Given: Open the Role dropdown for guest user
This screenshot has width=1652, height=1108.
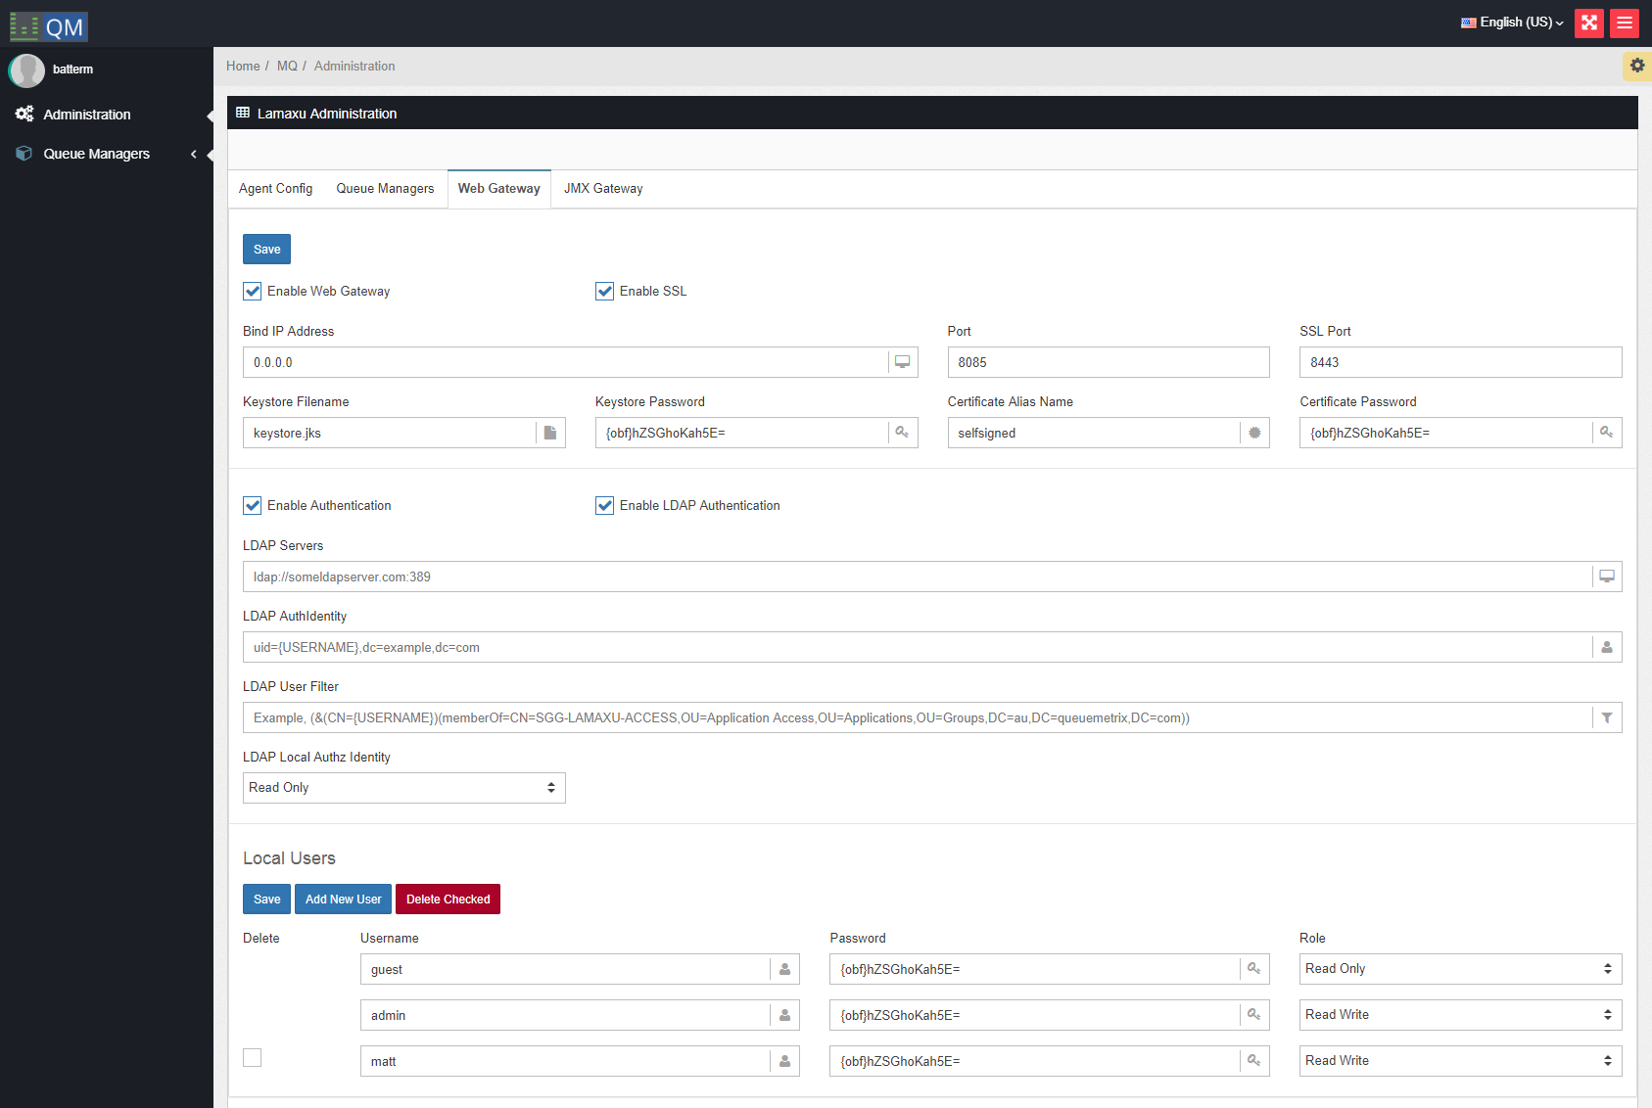Looking at the screenshot, I should click(1459, 969).
